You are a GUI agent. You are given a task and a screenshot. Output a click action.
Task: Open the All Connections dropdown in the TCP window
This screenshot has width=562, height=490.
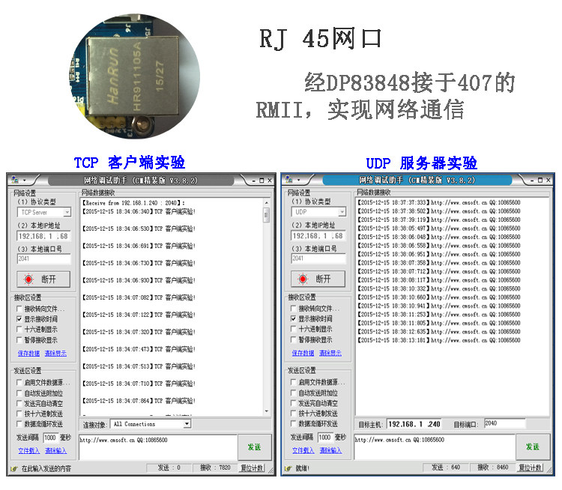187,424
